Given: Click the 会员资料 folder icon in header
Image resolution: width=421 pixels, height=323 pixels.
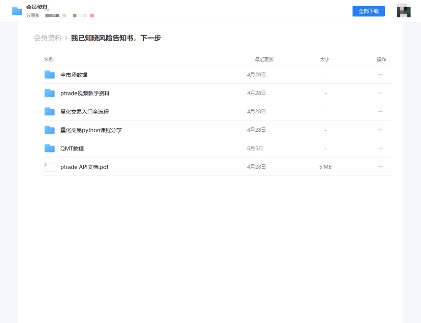Looking at the screenshot, I should (17, 11).
